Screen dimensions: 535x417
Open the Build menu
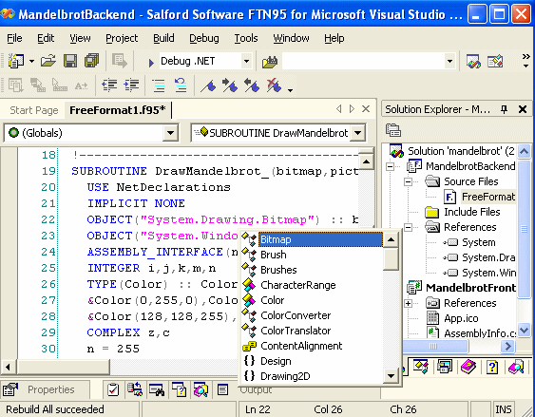click(163, 38)
